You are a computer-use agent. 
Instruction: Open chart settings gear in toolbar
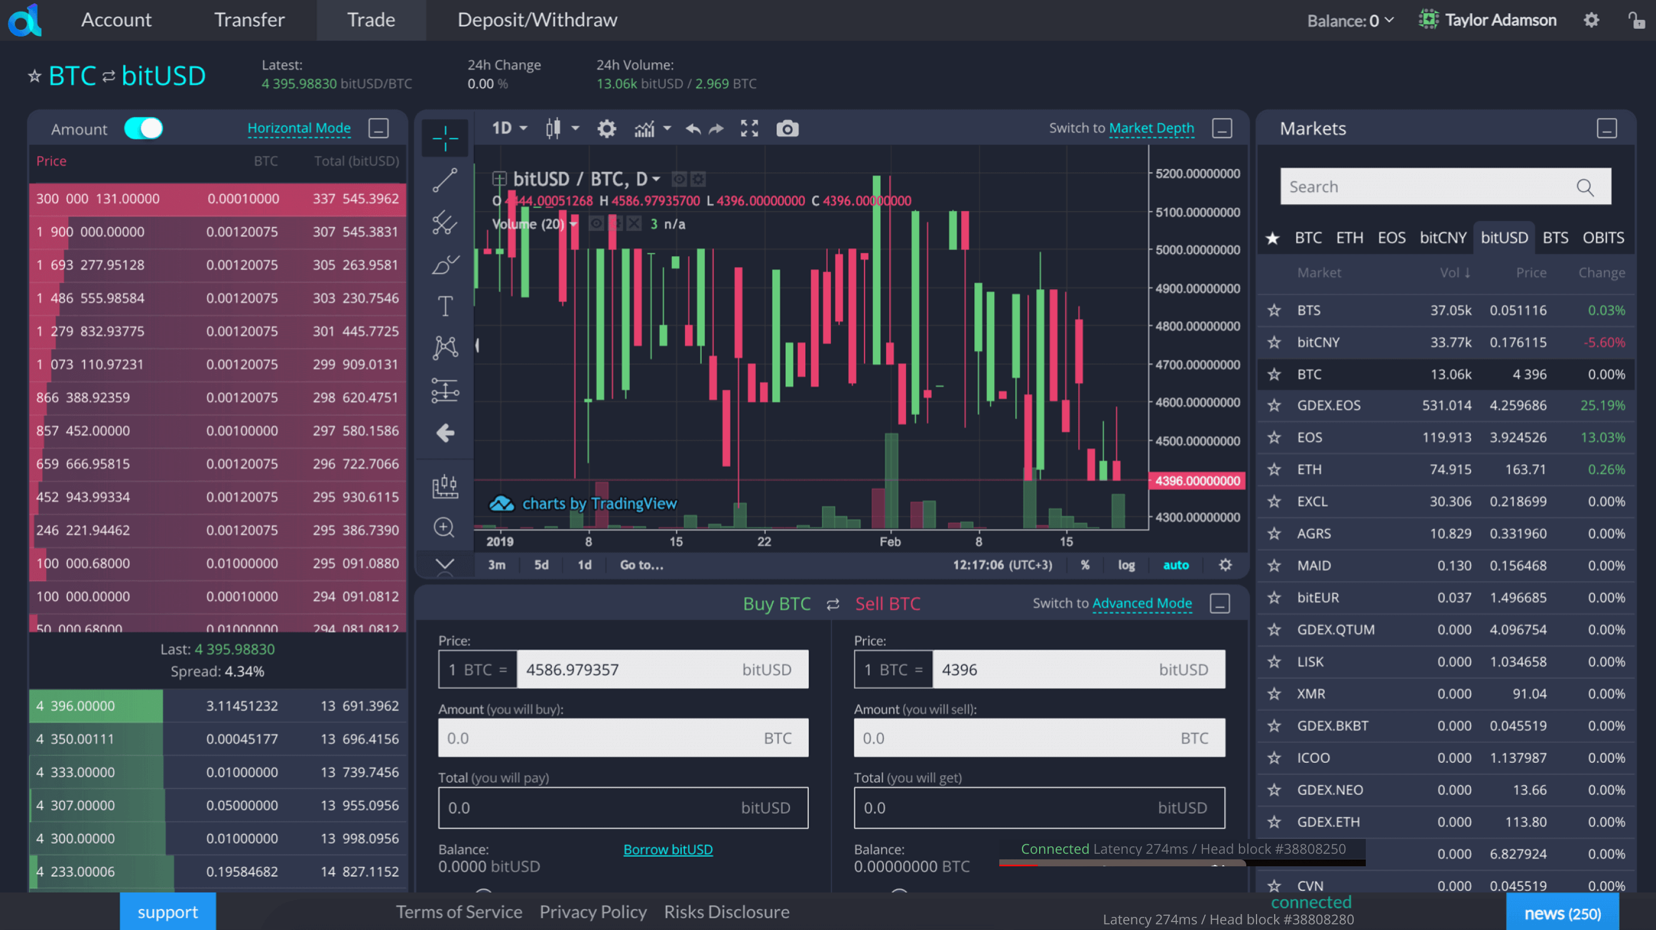click(606, 129)
